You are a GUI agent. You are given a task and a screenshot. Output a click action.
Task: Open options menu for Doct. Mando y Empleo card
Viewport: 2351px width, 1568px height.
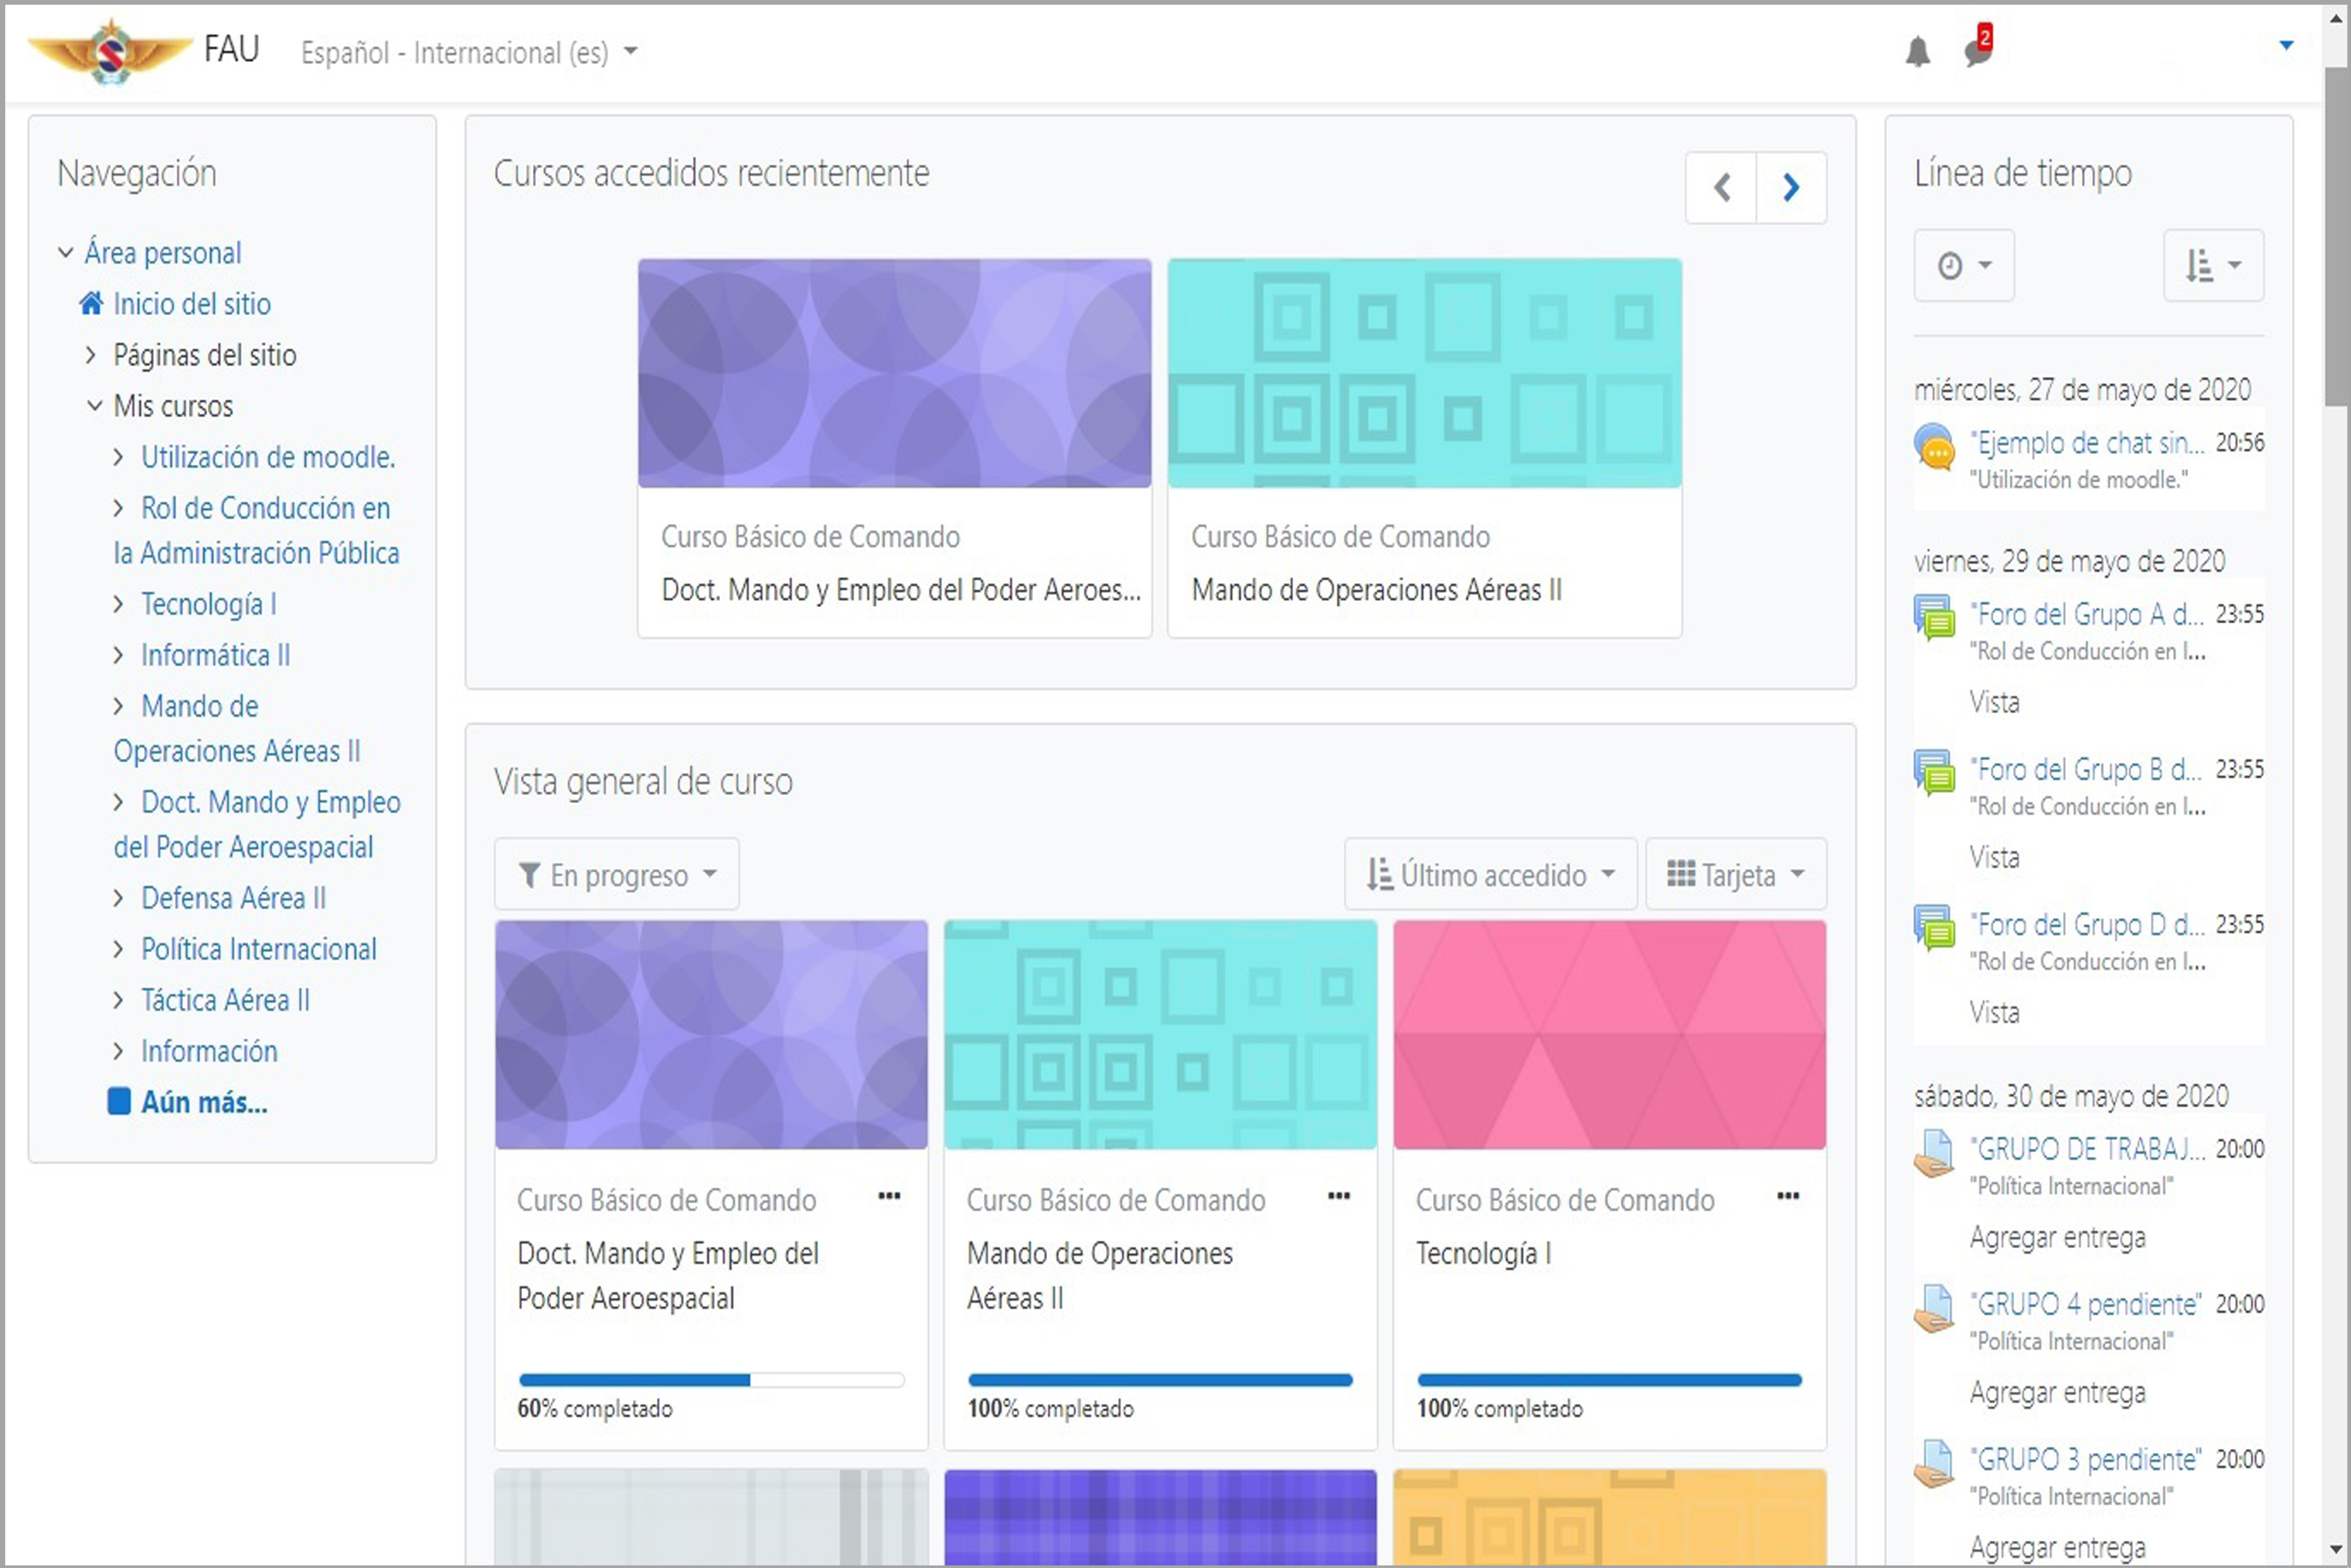pos(889,1196)
